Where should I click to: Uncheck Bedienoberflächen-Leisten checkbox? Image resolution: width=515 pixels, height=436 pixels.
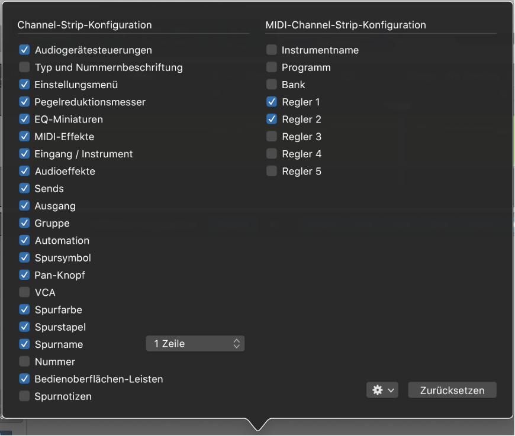coord(24,379)
